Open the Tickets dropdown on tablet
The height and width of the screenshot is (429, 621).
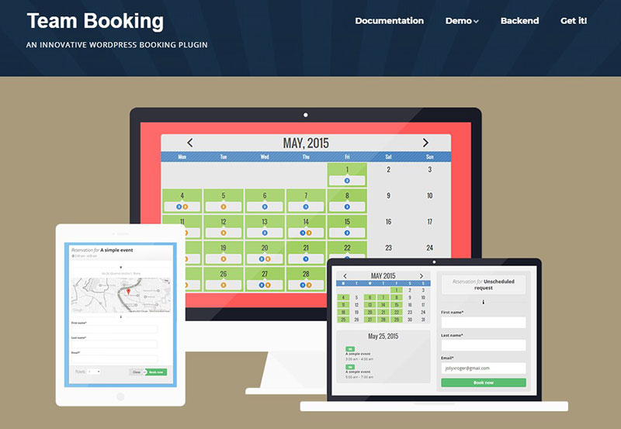[94, 372]
